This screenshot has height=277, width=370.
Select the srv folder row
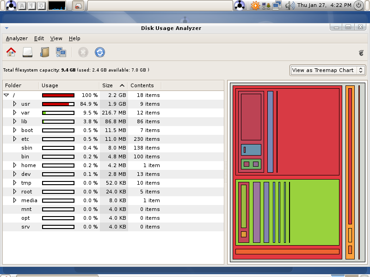tap(113, 227)
